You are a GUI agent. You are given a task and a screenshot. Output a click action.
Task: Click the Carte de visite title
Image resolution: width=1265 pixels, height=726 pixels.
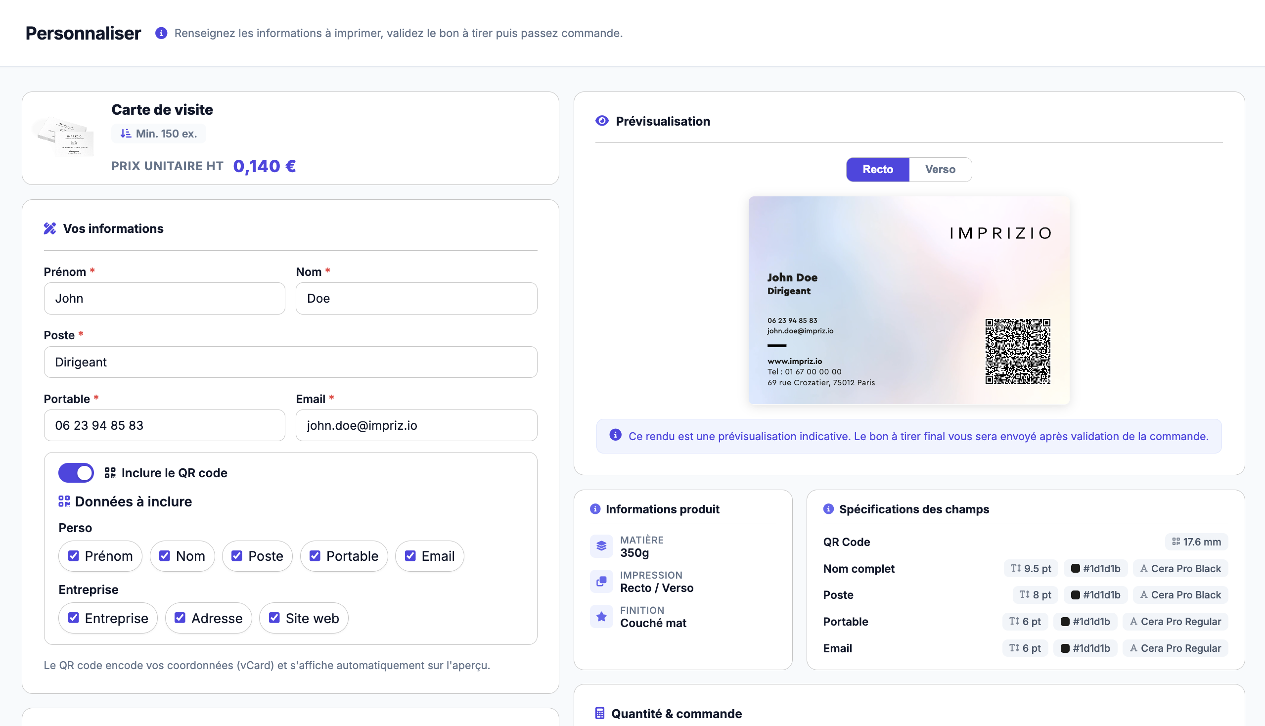tap(162, 109)
